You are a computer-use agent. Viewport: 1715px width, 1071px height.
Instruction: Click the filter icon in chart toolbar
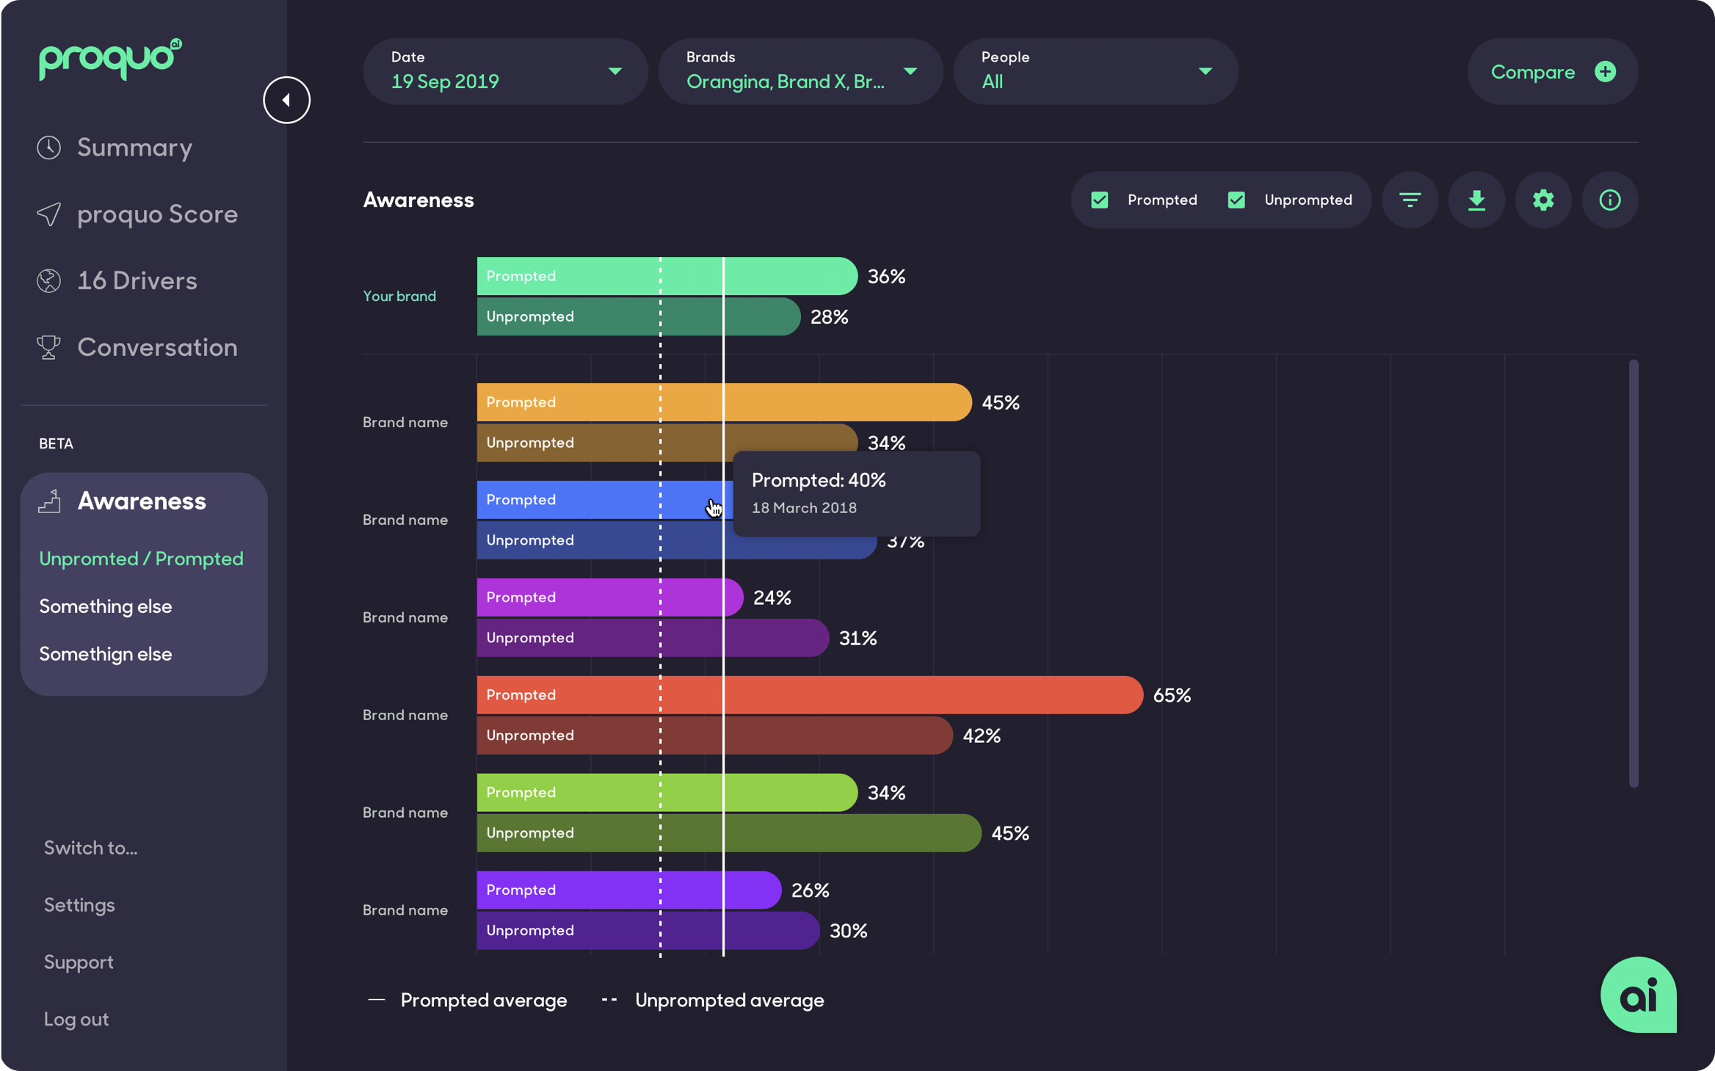[x=1410, y=200]
